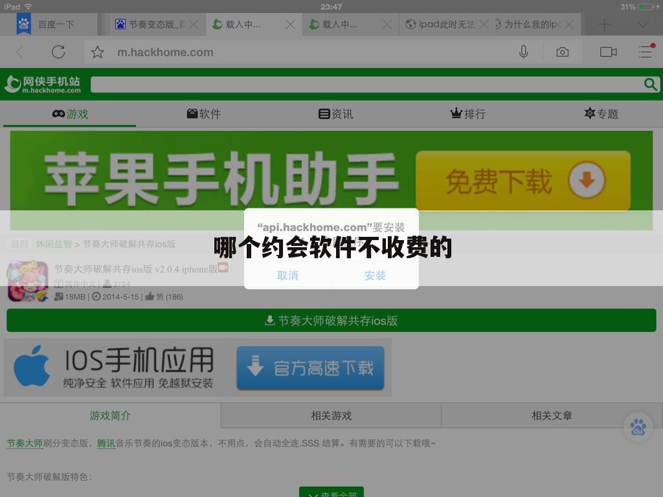Switch to the 百度一下 tab
663x497 pixels.
(x=49, y=25)
